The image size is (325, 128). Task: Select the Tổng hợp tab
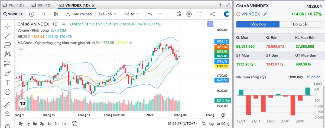258,24
